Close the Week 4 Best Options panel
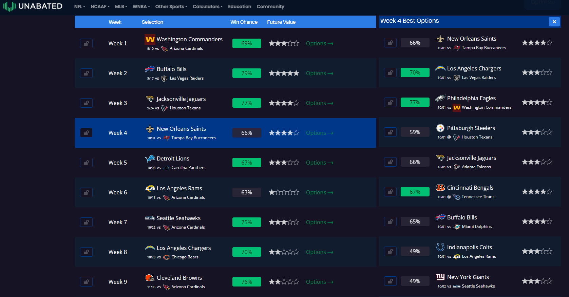 (554, 22)
